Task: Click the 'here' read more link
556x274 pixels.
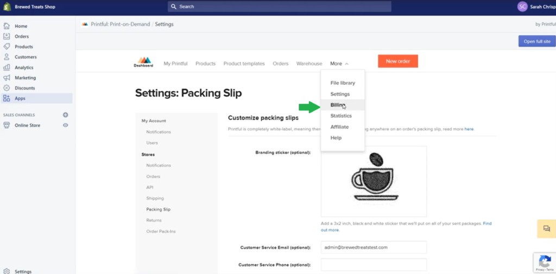Action: point(469,129)
